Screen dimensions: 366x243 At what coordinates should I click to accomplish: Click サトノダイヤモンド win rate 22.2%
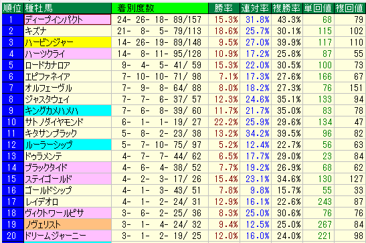pyautogui.click(x=226, y=122)
